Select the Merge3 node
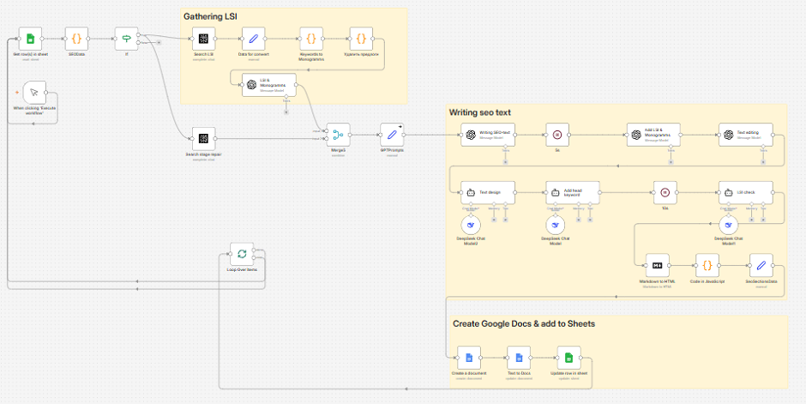 point(340,134)
